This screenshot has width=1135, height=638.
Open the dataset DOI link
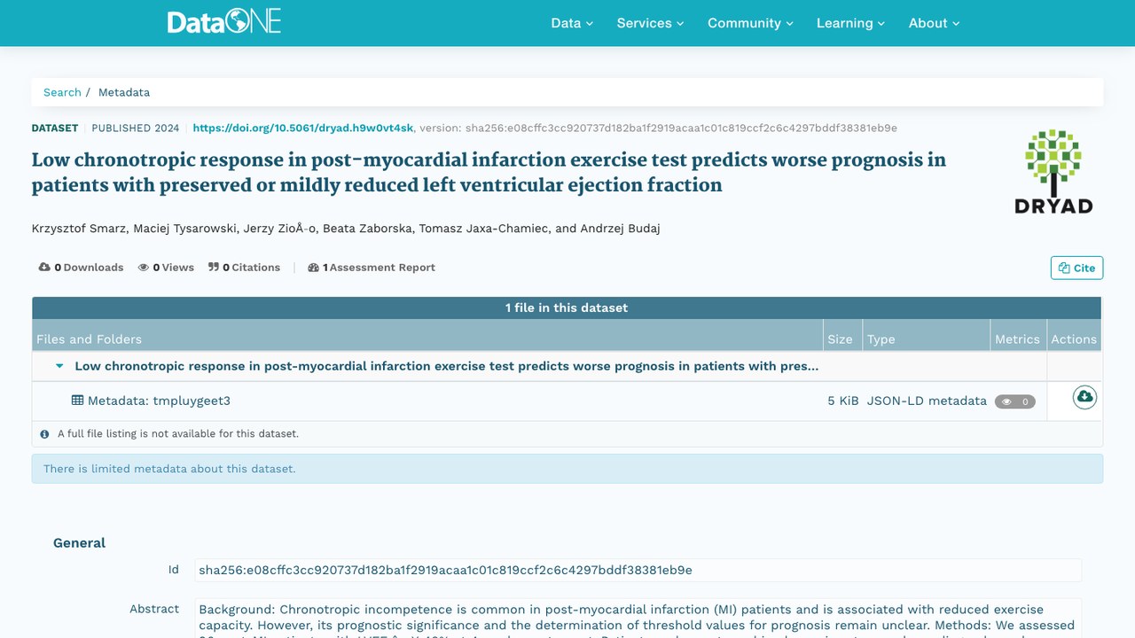click(x=303, y=128)
